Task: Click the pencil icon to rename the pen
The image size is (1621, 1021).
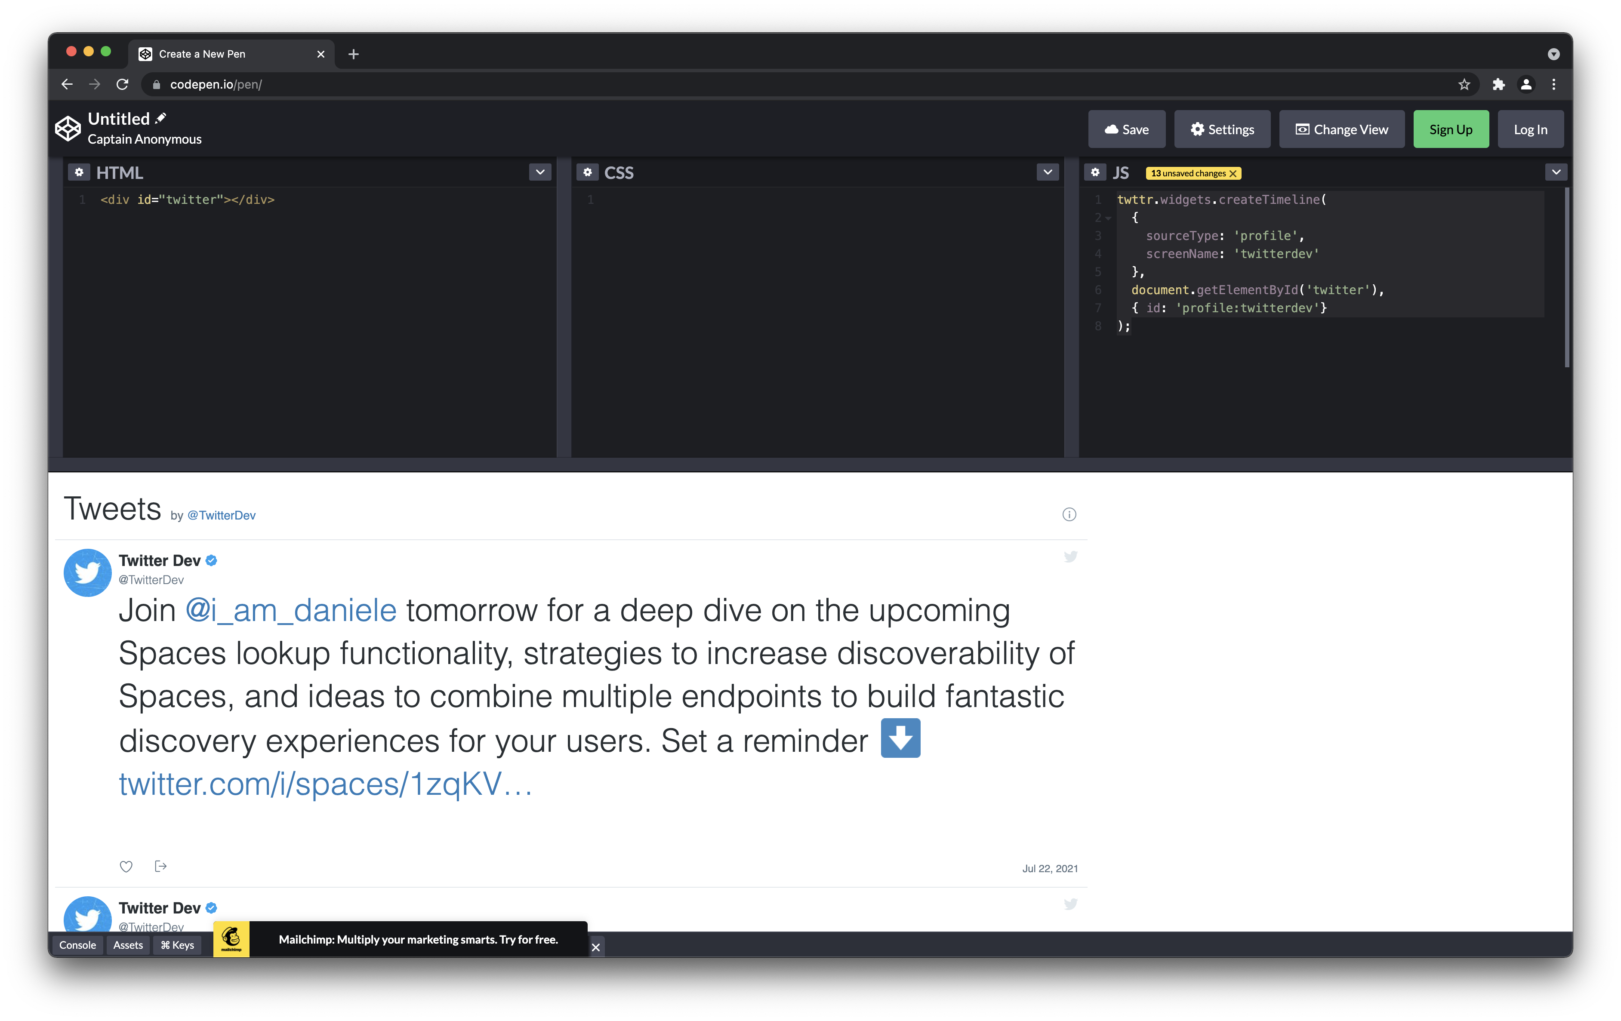Action: point(160,118)
